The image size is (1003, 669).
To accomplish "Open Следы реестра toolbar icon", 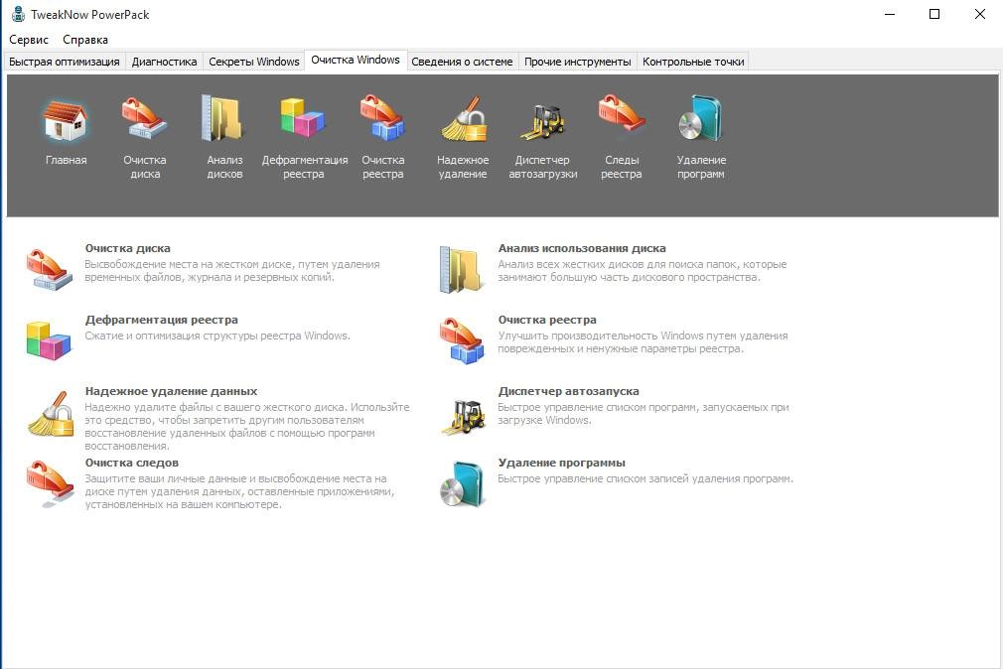I will 621,114.
